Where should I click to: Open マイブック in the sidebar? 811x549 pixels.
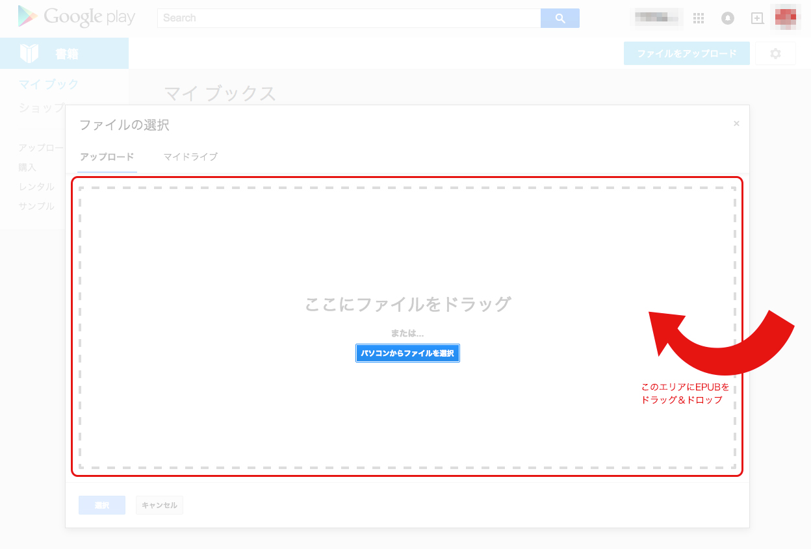49,84
